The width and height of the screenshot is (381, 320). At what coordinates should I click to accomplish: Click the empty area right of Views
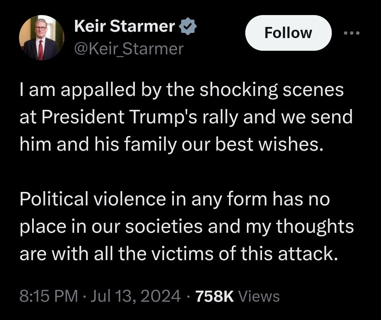(x=325, y=296)
